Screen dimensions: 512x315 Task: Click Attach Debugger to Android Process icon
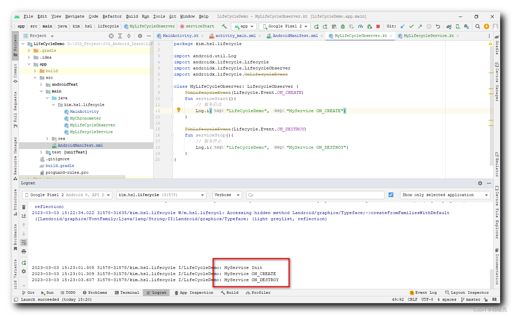pos(369,26)
